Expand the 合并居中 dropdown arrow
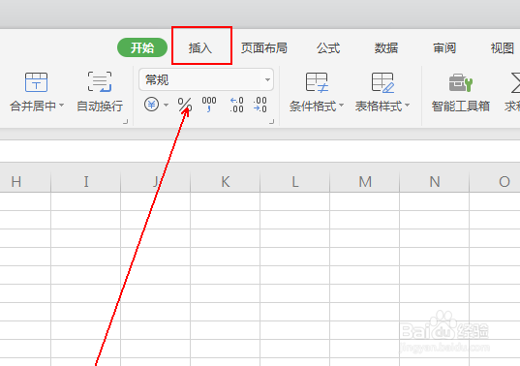Image resolution: width=520 pixels, height=366 pixels. 61,106
